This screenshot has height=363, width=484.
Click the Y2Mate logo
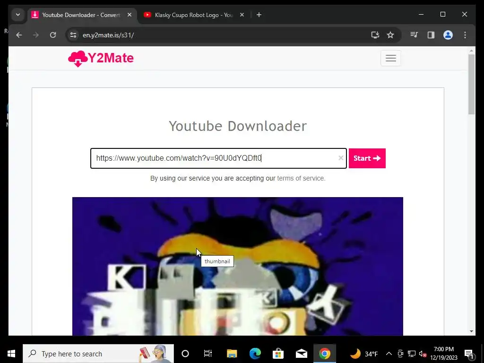(101, 58)
